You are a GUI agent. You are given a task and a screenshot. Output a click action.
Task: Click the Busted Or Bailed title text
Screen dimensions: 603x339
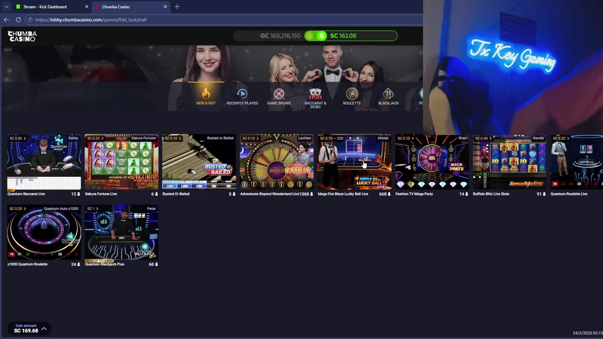point(176,194)
